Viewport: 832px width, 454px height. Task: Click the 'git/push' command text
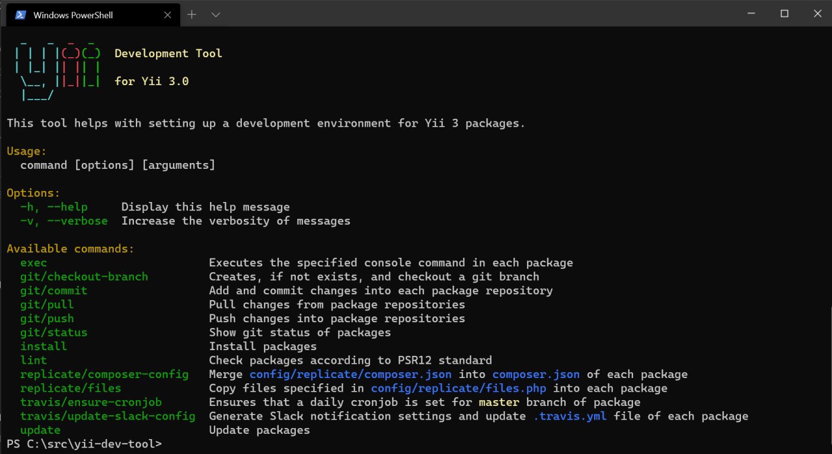(47, 319)
